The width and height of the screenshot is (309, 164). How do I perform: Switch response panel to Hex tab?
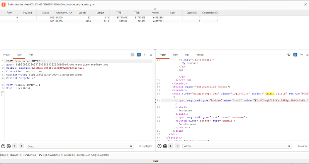click(187, 55)
